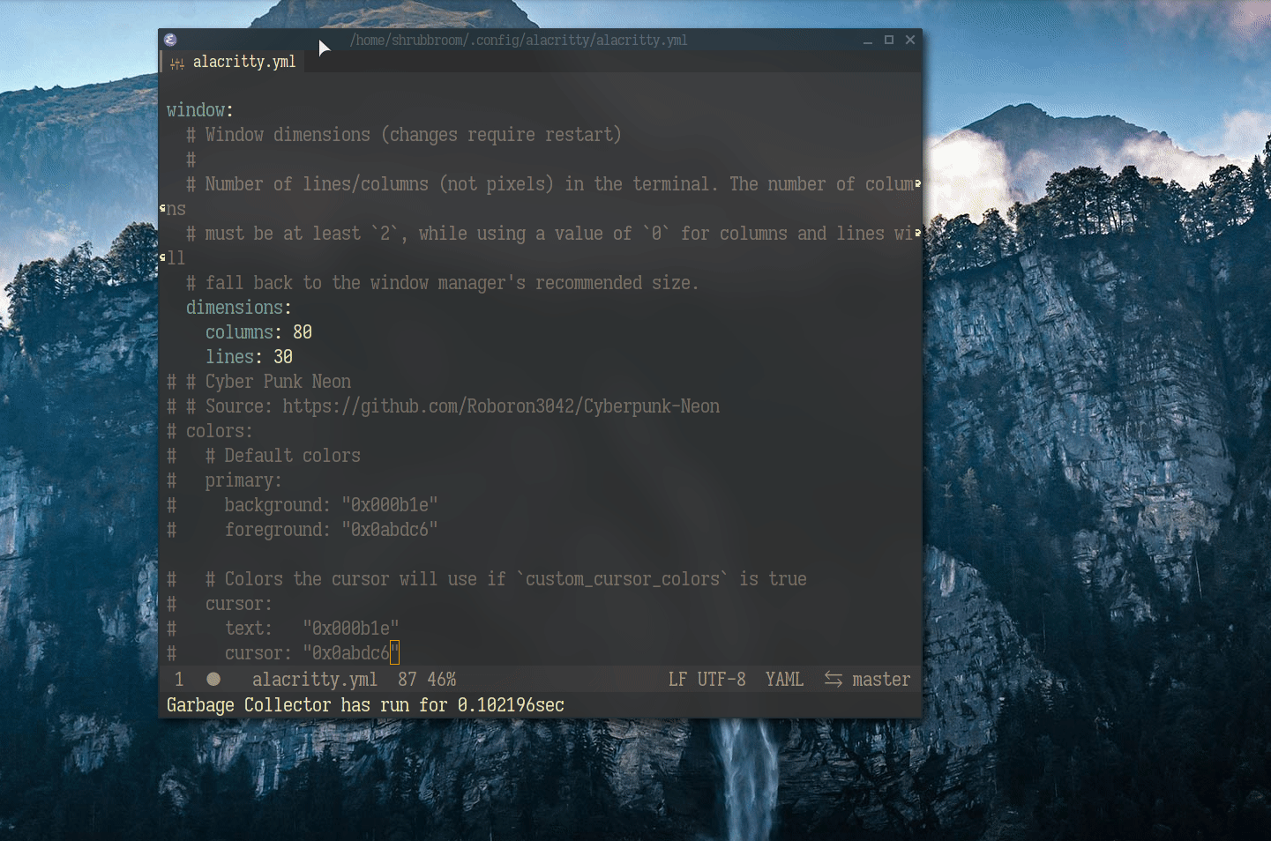
Task: Switch to the alacritty.yml tab
Action: tap(244, 62)
